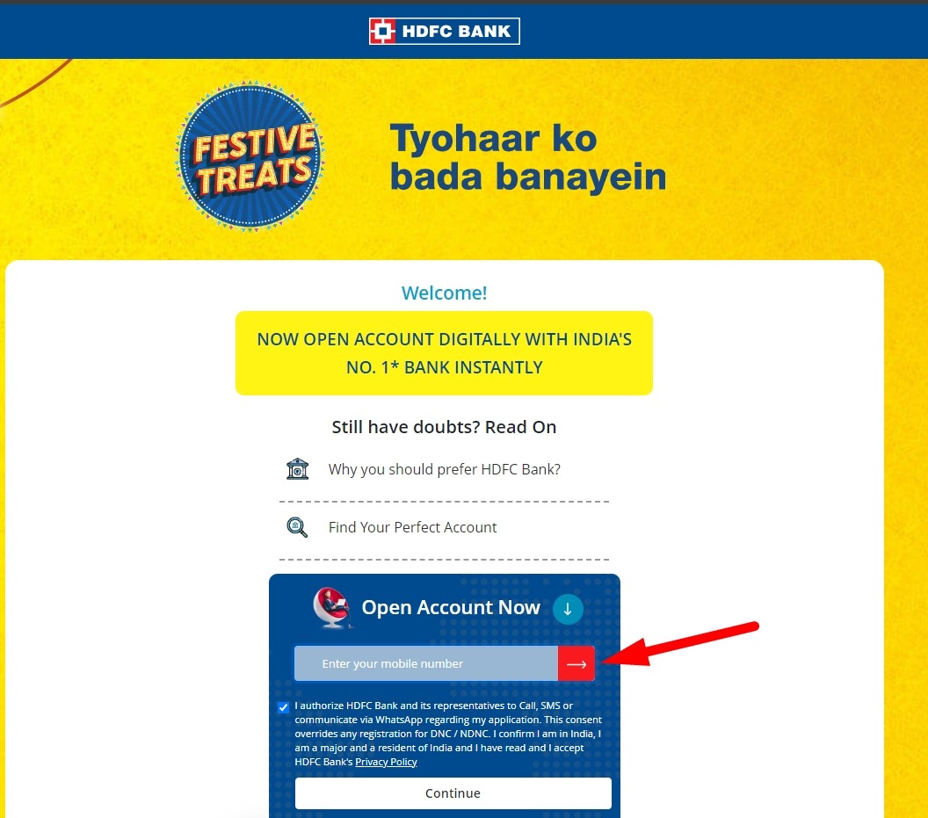Click the Still have doubts? Read On heading
Image resolution: width=928 pixels, height=818 pixels.
click(444, 427)
